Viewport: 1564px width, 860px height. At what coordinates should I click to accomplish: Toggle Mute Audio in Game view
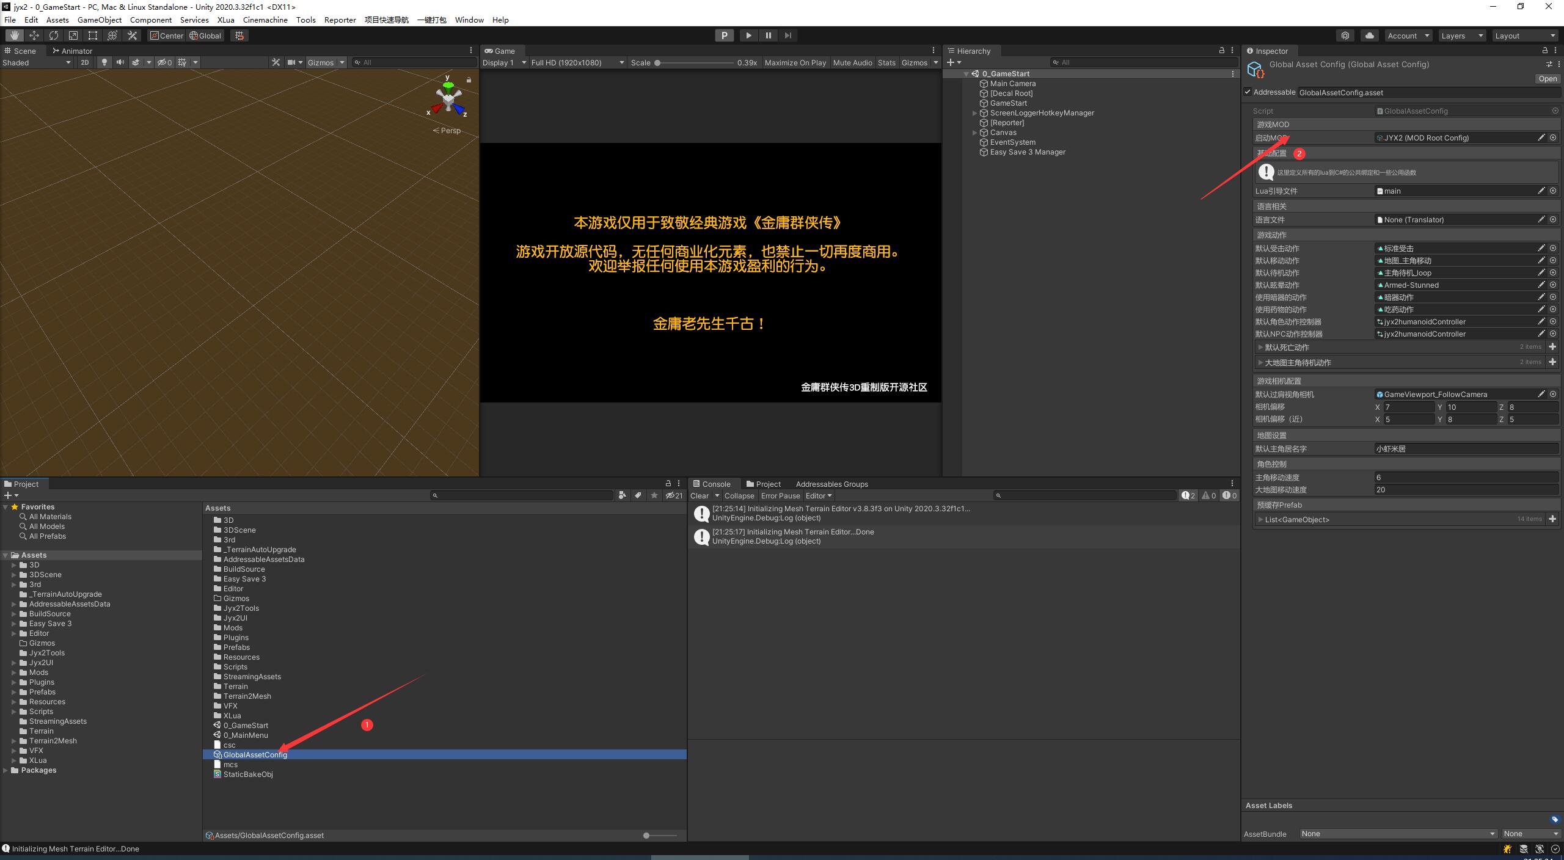852,62
